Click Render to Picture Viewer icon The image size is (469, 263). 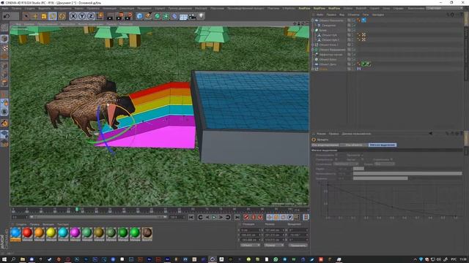pyautogui.click(x=119, y=16)
